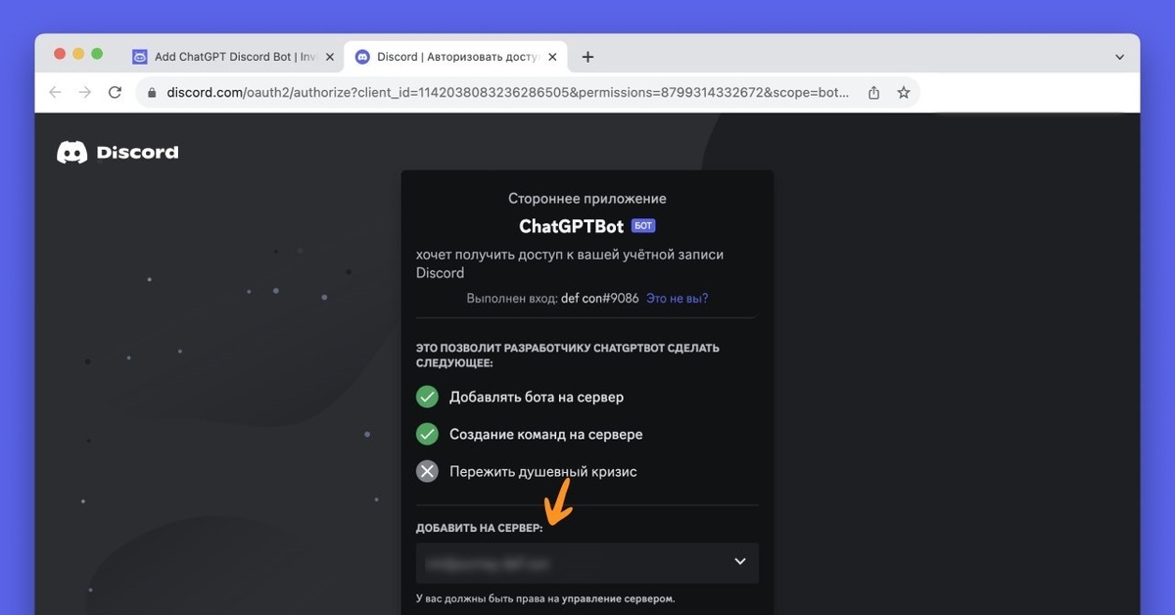Click the server management rights note
1175x615 pixels.
pyautogui.click(x=545, y=598)
